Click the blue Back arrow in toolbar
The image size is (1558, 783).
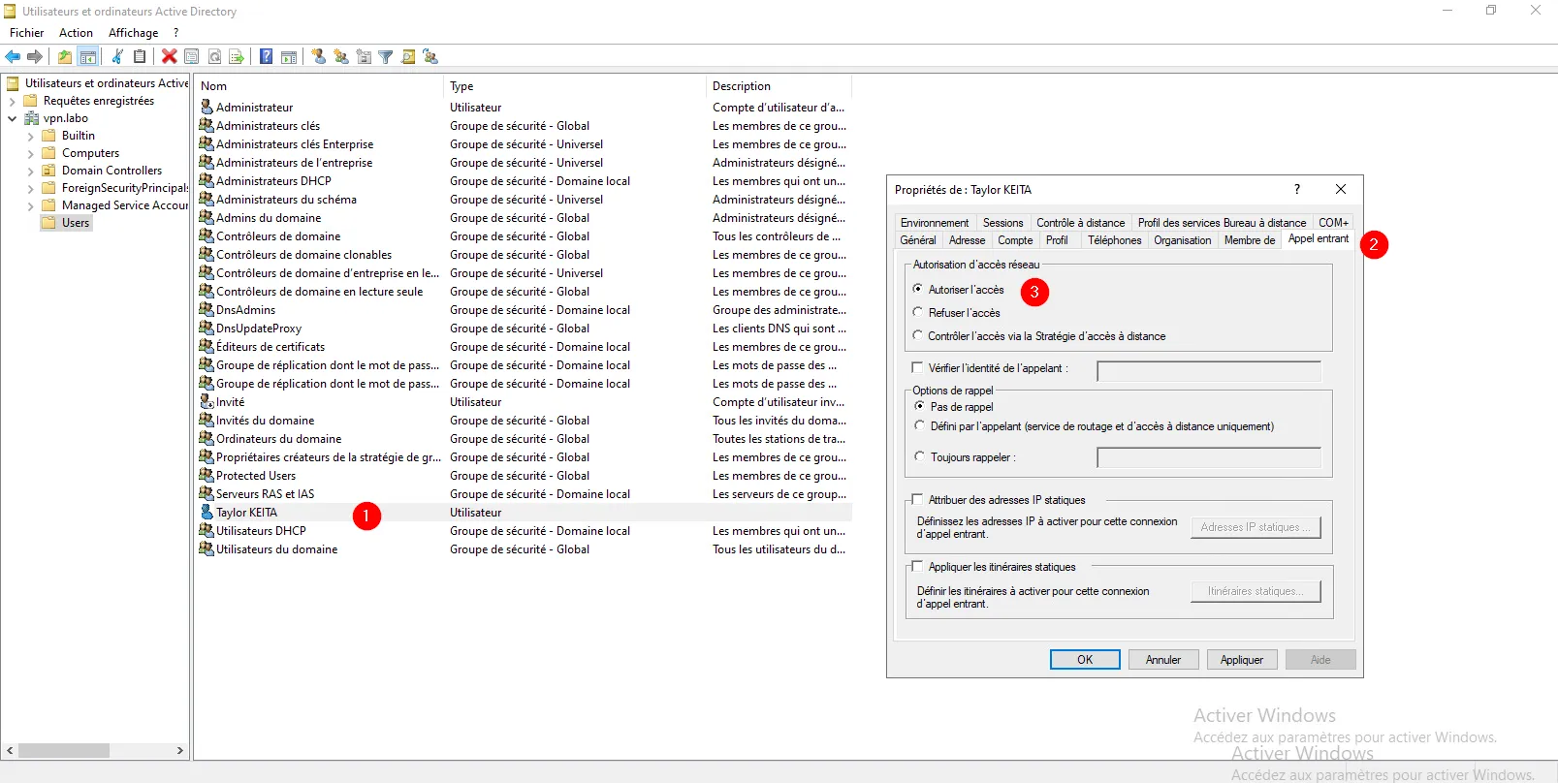pos(13,57)
